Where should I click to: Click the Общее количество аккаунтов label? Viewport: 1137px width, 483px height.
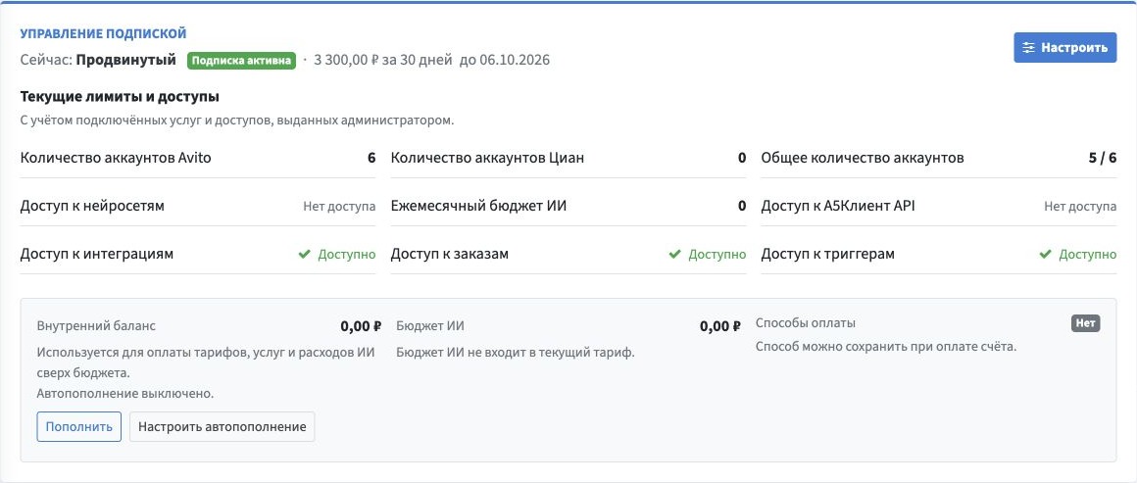point(863,158)
